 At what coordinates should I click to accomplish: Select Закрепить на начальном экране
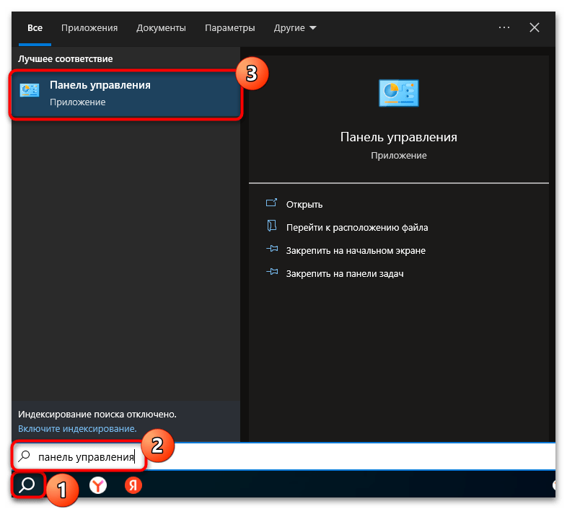point(356,250)
